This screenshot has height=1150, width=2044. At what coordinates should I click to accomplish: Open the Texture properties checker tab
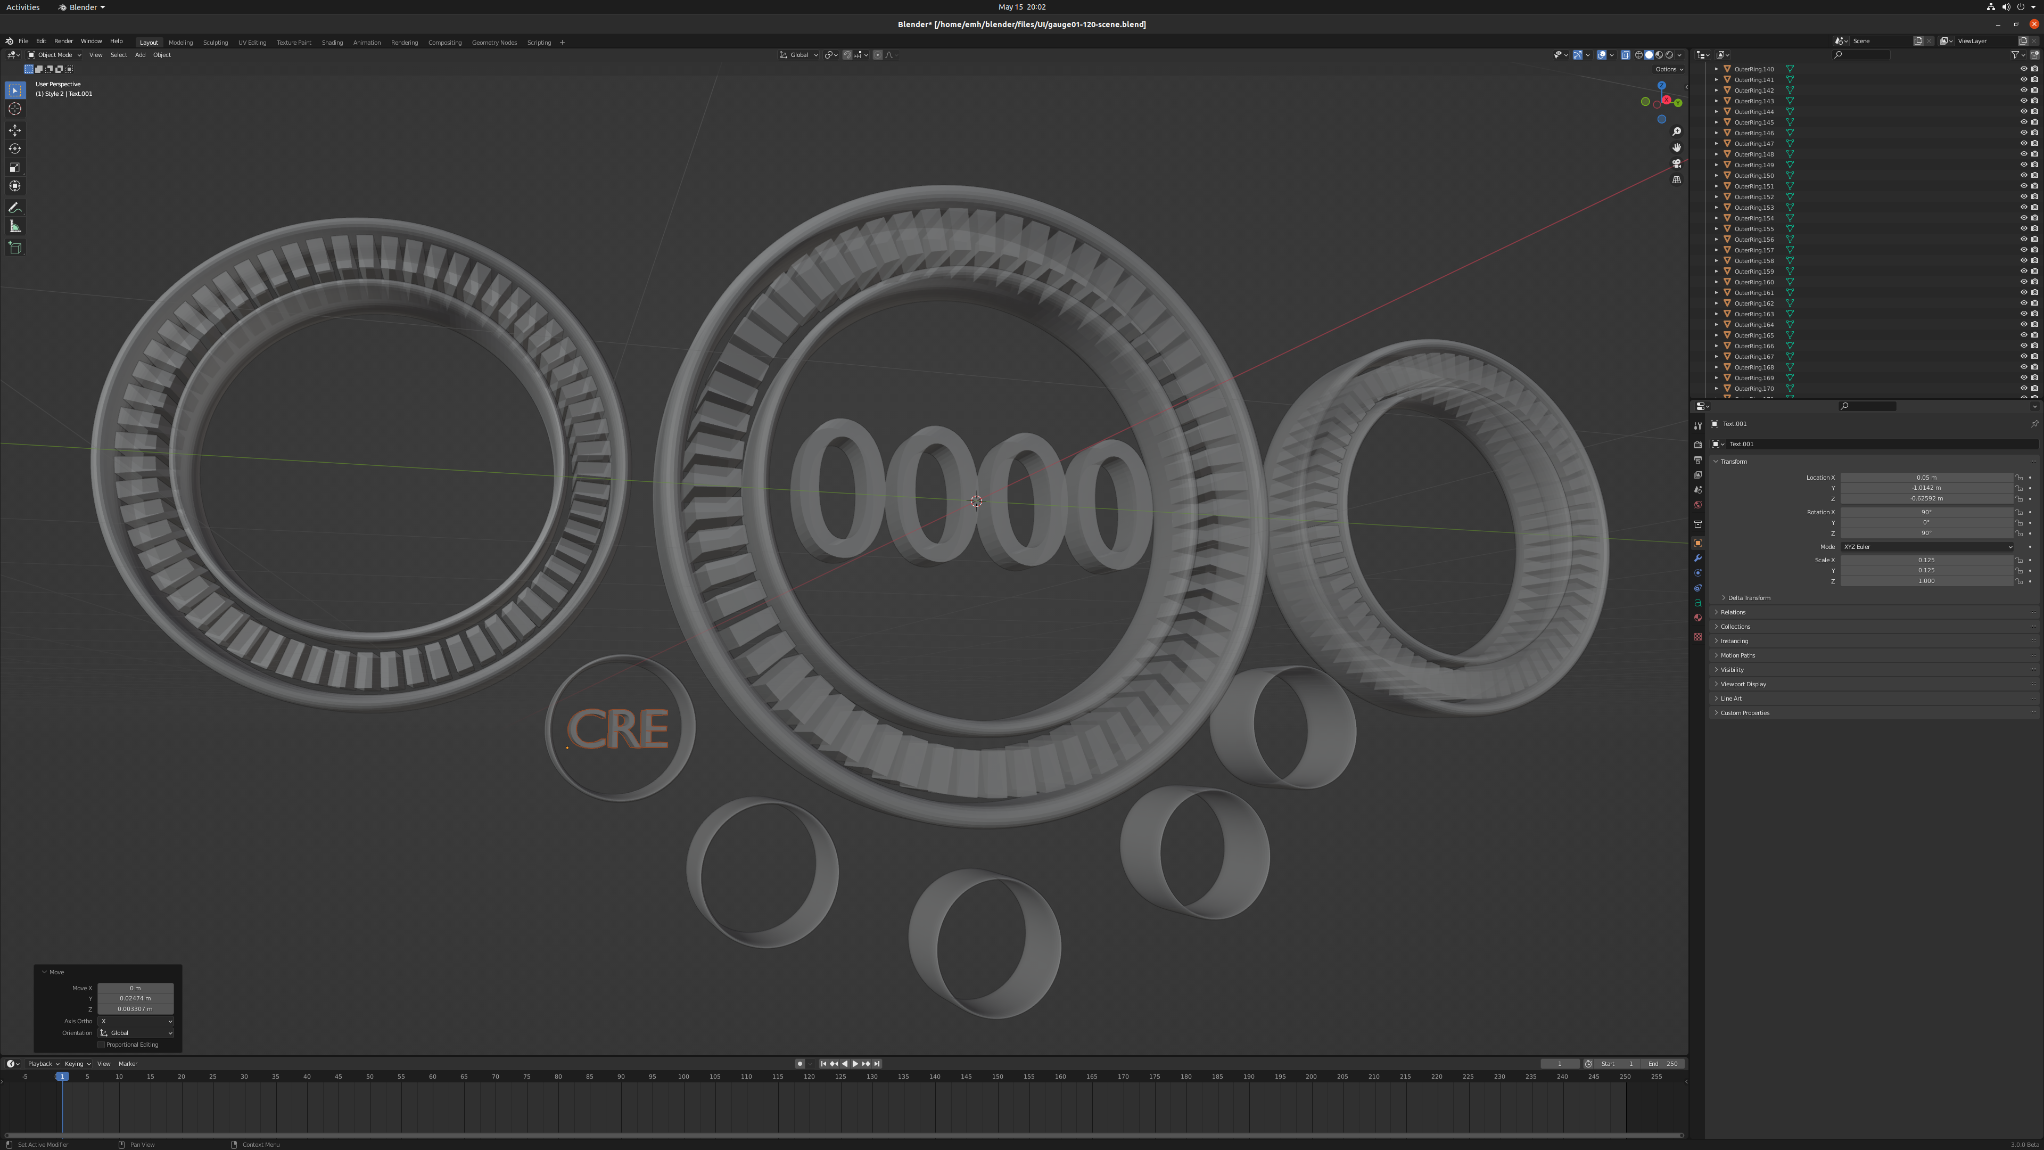click(x=1698, y=637)
